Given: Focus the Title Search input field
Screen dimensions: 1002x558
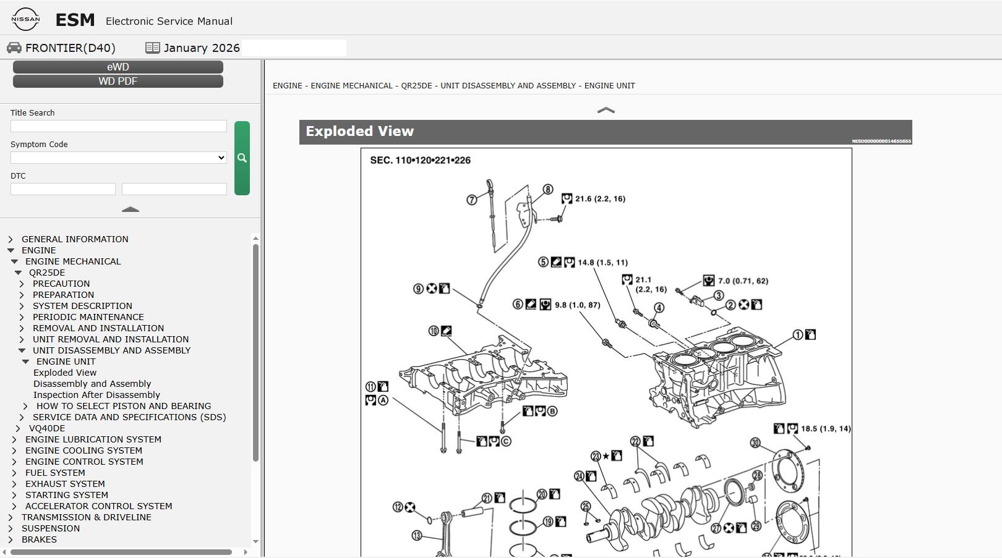Looking at the screenshot, I should (x=119, y=126).
